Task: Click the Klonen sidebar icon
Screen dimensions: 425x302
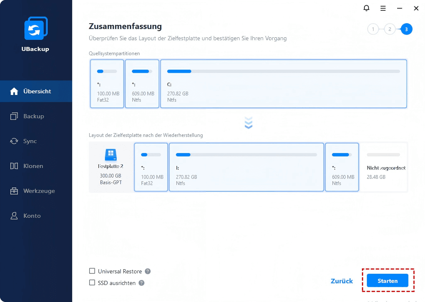Action: pyautogui.click(x=14, y=166)
